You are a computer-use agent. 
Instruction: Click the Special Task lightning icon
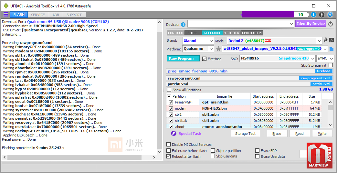pyautogui.click(x=174, y=134)
